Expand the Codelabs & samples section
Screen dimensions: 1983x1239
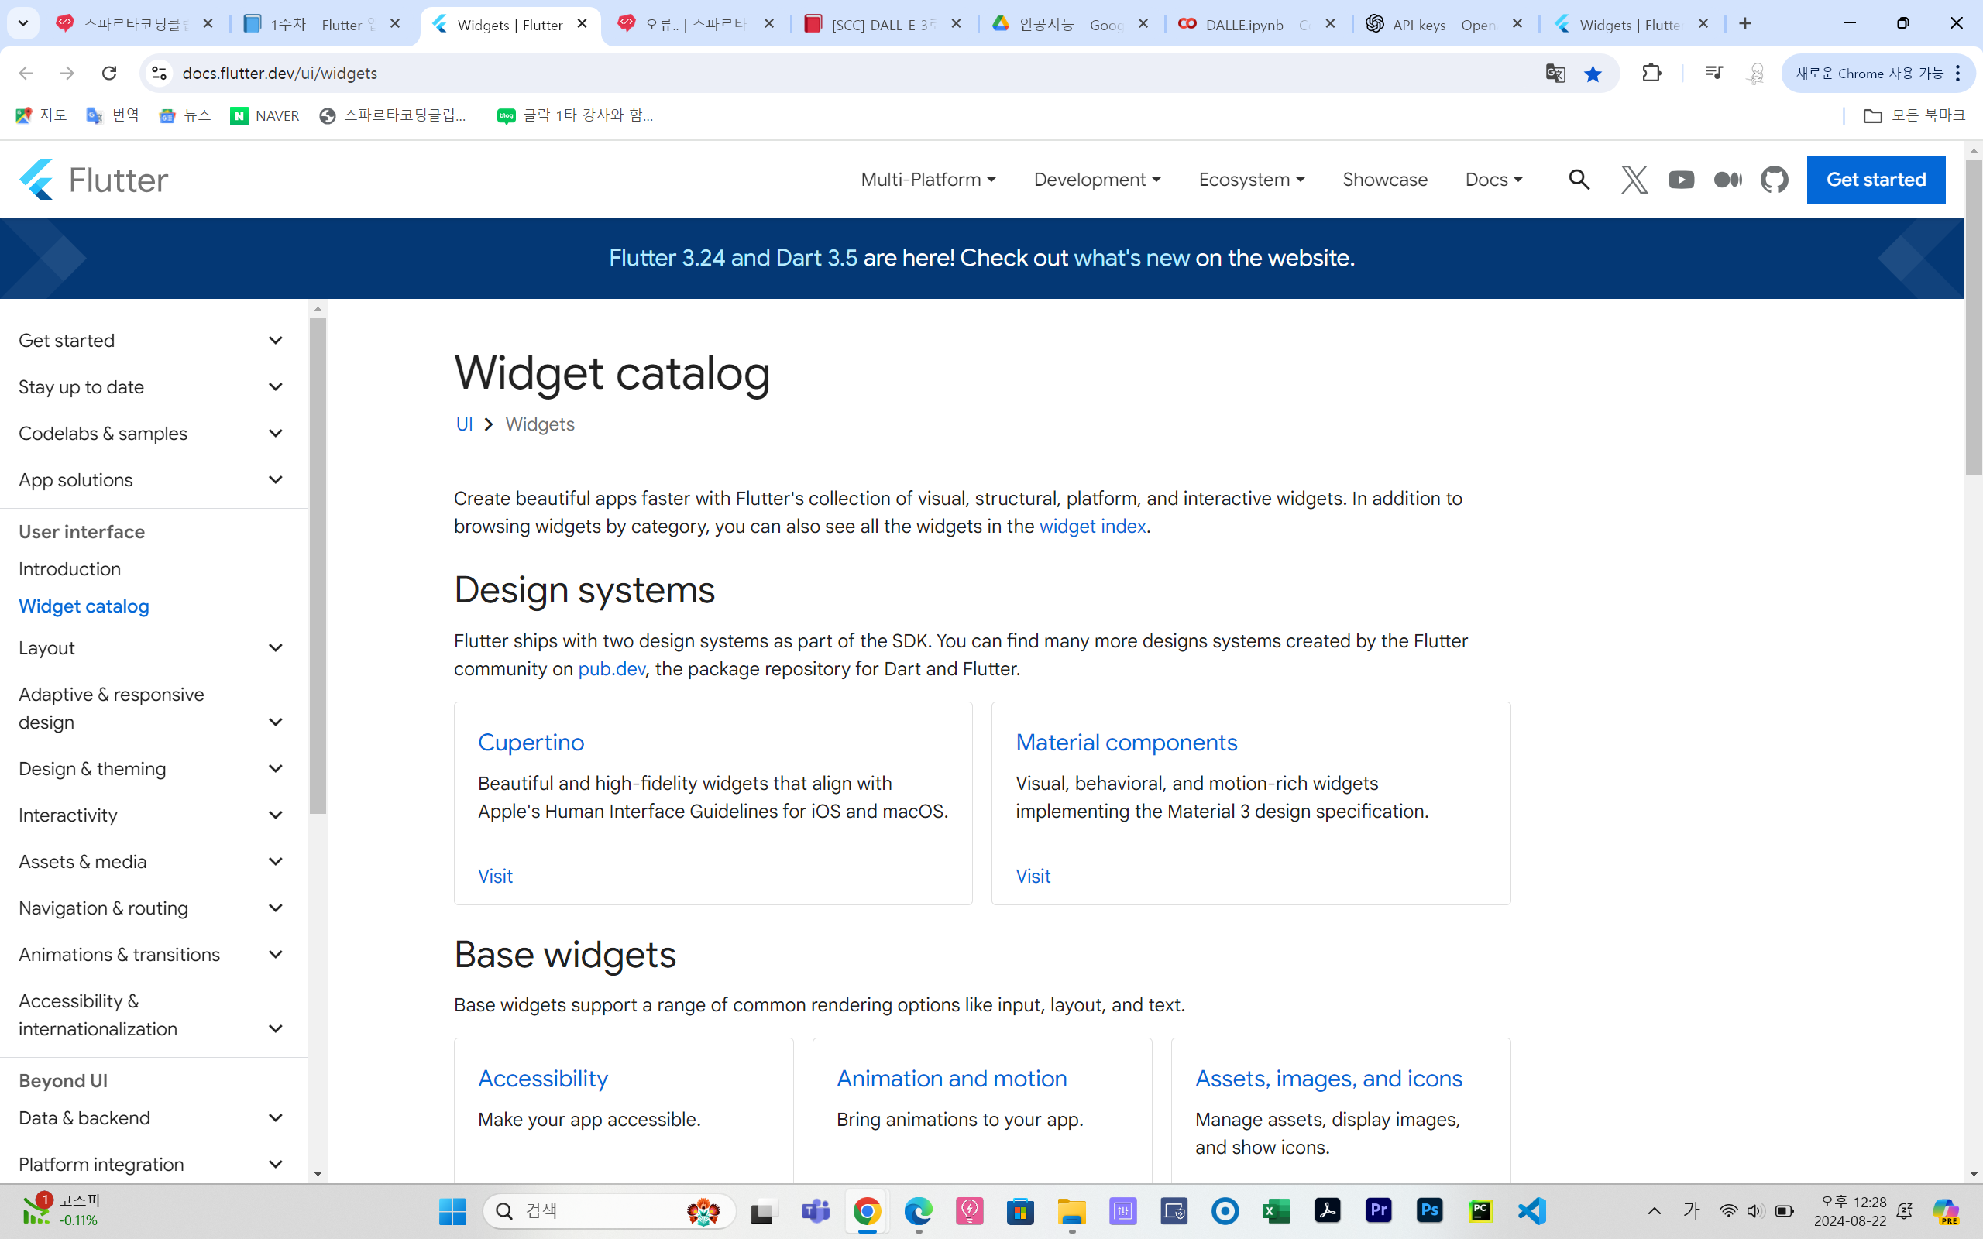[153, 434]
